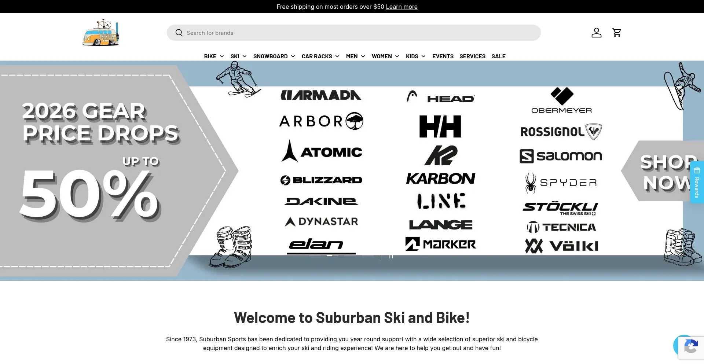Expand the MEN navigation dropdown

click(355, 56)
